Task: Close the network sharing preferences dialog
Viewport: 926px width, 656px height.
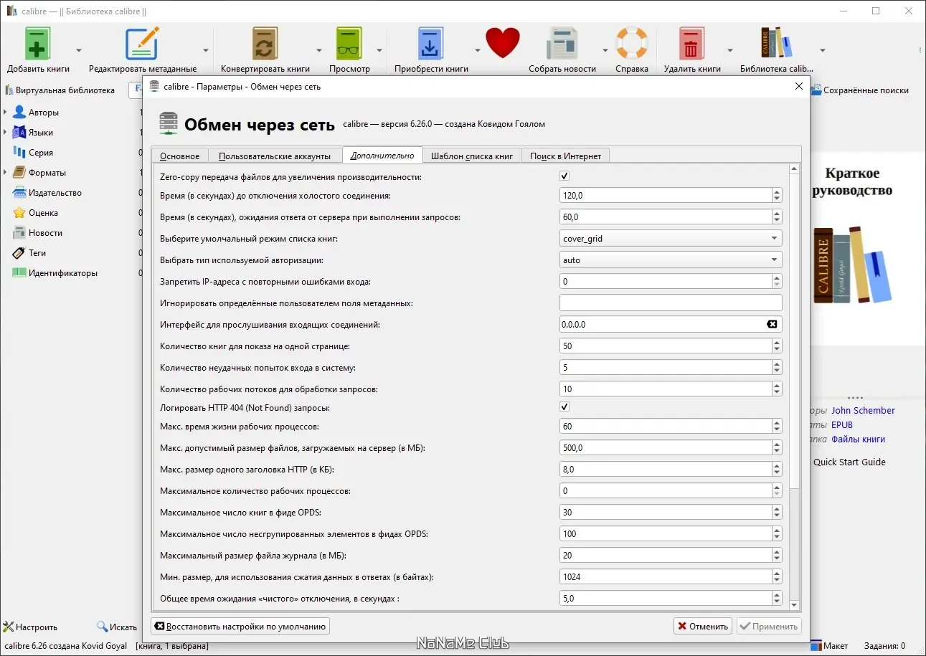Action: (x=799, y=87)
